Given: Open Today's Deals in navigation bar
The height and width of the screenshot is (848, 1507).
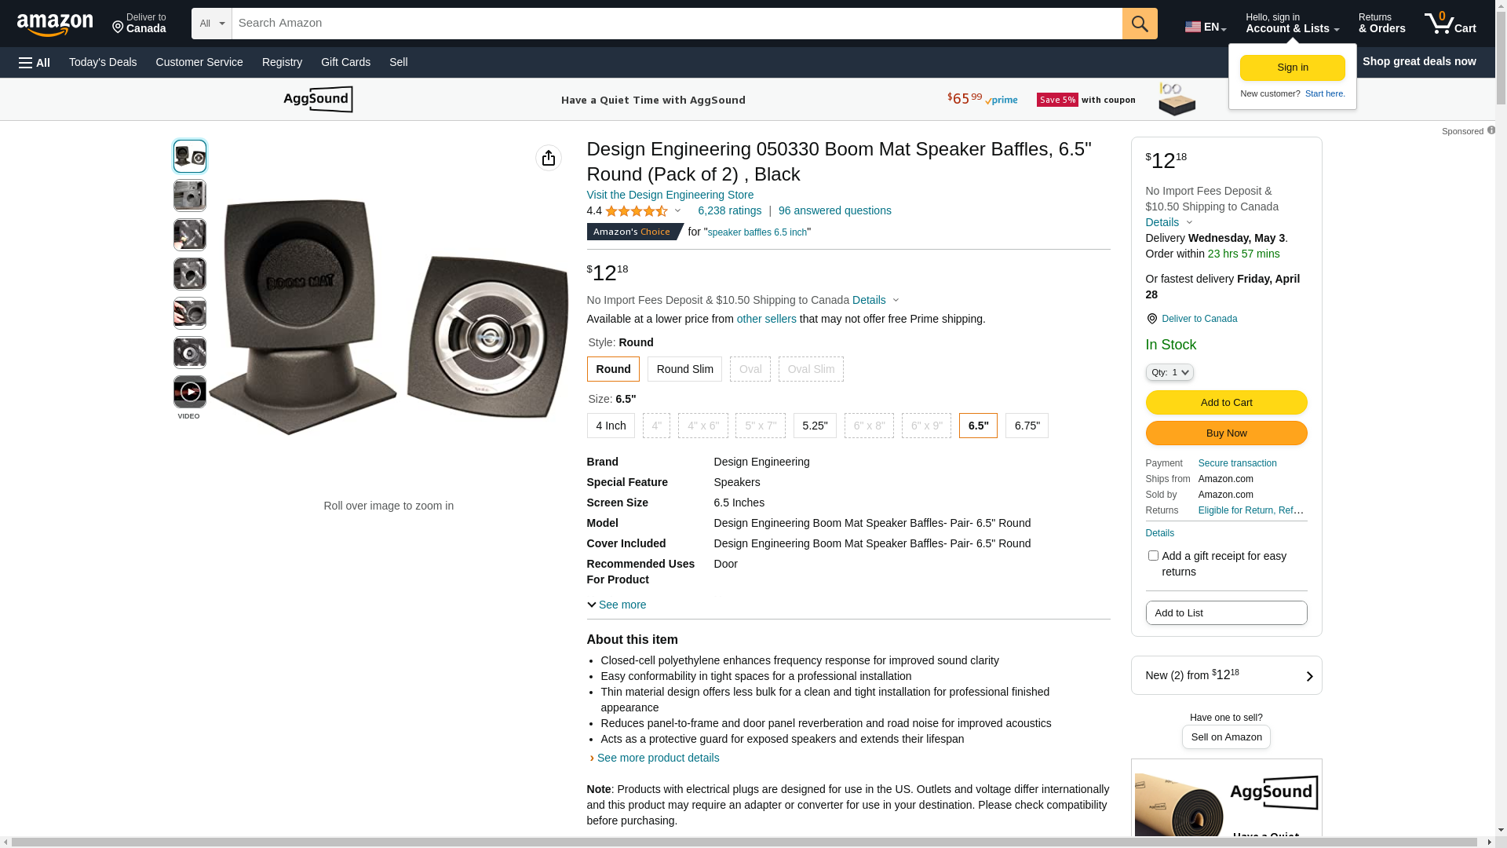Looking at the screenshot, I should [103, 62].
